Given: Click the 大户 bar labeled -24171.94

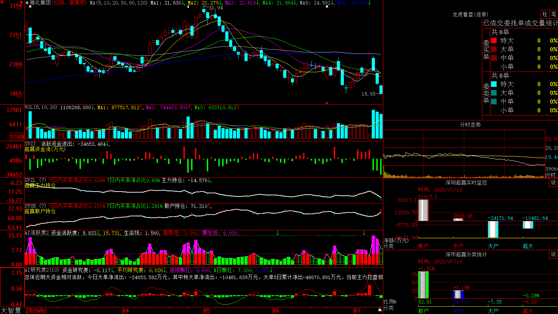Looking at the screenshot, I should point(493,229).
